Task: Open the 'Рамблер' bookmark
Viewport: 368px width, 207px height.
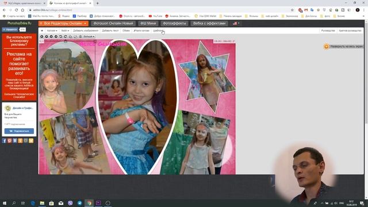Action: coord(79,16)
